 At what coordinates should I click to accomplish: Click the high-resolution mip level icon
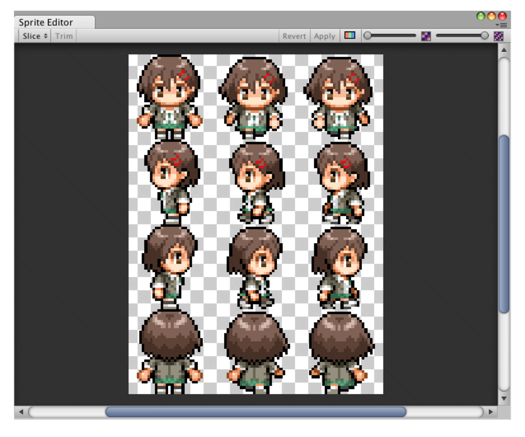click(x=498, y=36)
